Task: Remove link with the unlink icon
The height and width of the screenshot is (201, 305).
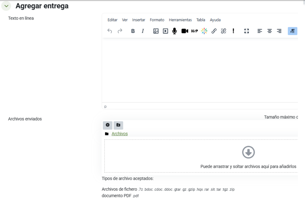Action: pos(223,31)
